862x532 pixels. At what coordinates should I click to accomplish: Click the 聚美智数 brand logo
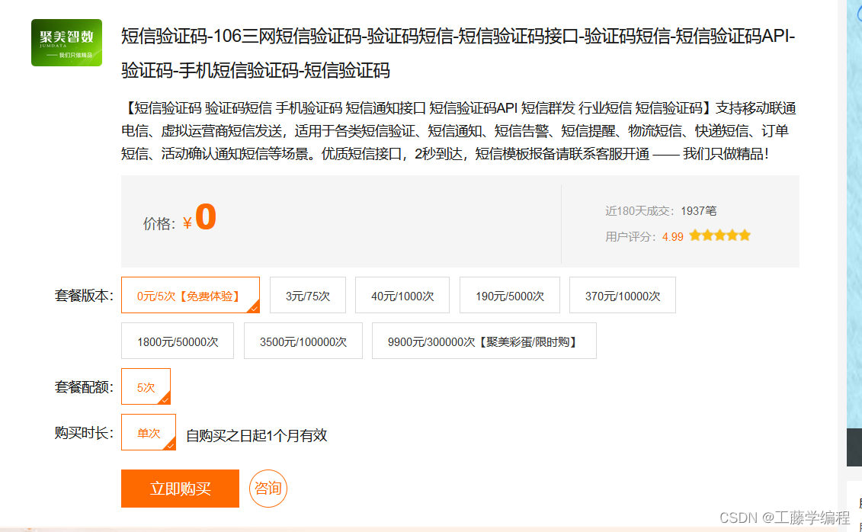(66, 42)
